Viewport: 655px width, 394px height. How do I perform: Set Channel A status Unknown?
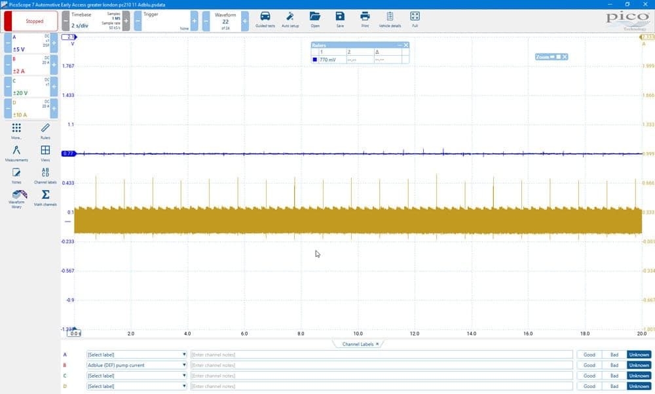(x=639, y=355)
